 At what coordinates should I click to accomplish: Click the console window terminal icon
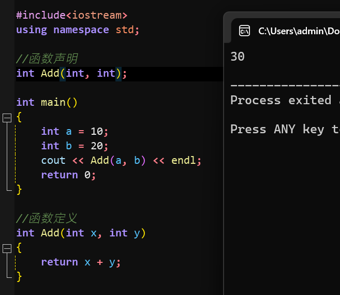pyautogui.click(x=244, y=31)
